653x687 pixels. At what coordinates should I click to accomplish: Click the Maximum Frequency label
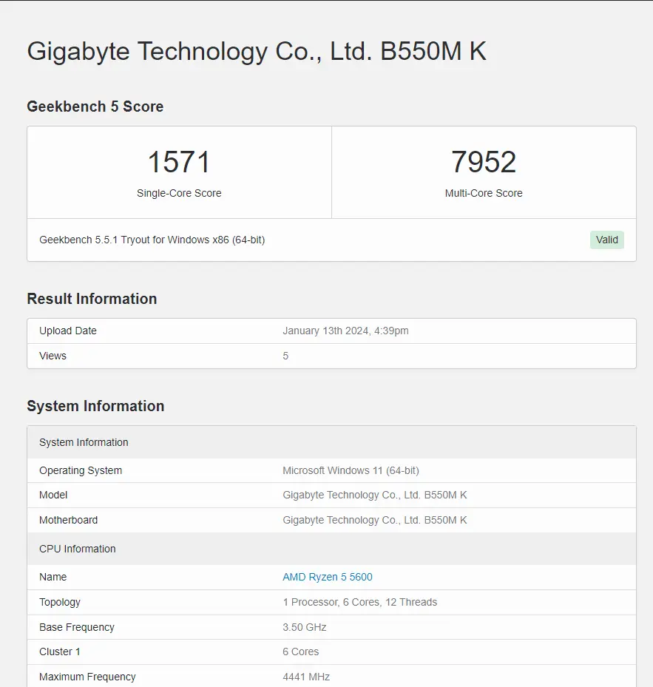[x=88, y=677]
